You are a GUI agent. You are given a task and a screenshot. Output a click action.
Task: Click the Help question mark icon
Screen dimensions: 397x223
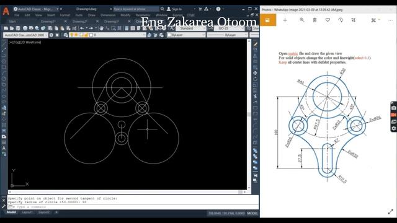(x=218, y=9)
